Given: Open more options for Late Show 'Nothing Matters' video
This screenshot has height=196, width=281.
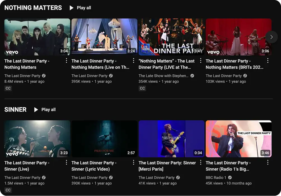Looking at the screenshot, I should point(201,61).
